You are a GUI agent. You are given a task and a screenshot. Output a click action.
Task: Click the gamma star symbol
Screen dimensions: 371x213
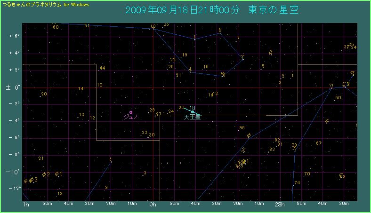[242, 57]
